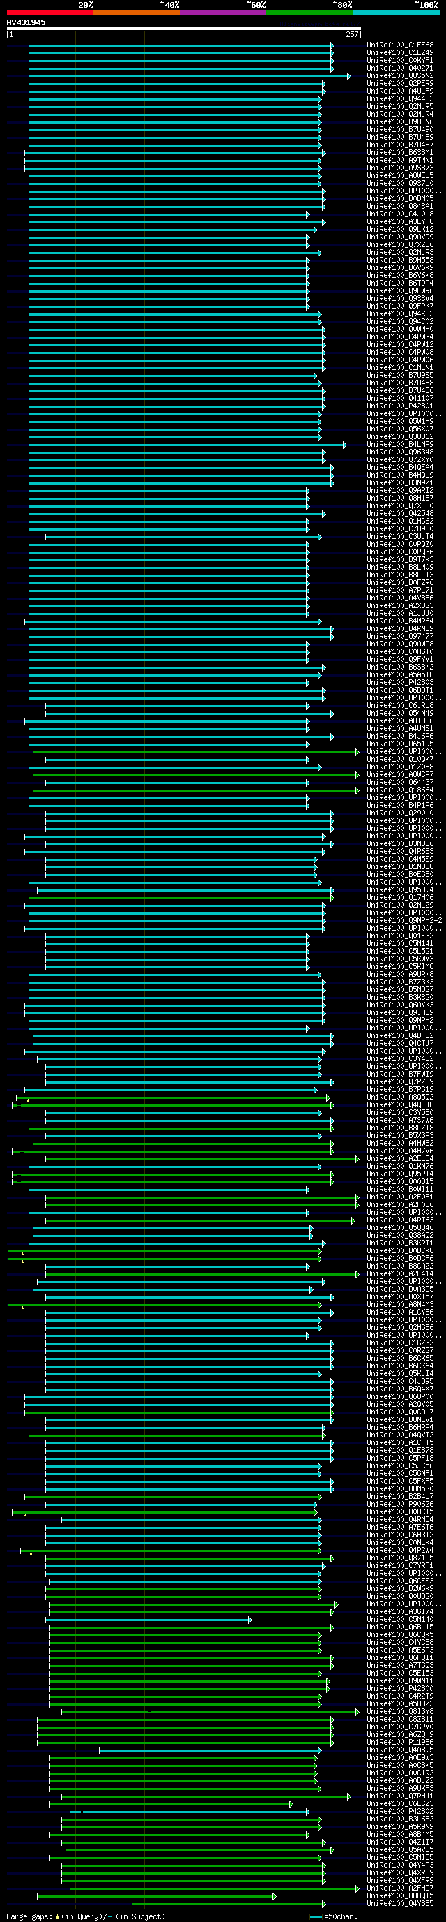446x1922 pixels.
Task: Click the orange ~40% identity legend segment
Action: pos(137,13)
